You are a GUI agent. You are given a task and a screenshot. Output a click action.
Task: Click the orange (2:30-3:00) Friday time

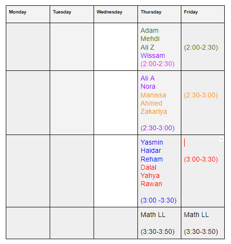tap(201, 95)
